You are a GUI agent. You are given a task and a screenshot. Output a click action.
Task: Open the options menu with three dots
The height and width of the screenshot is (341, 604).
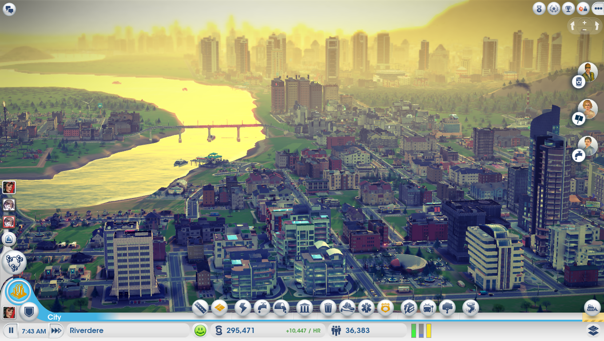pos(597,8)
